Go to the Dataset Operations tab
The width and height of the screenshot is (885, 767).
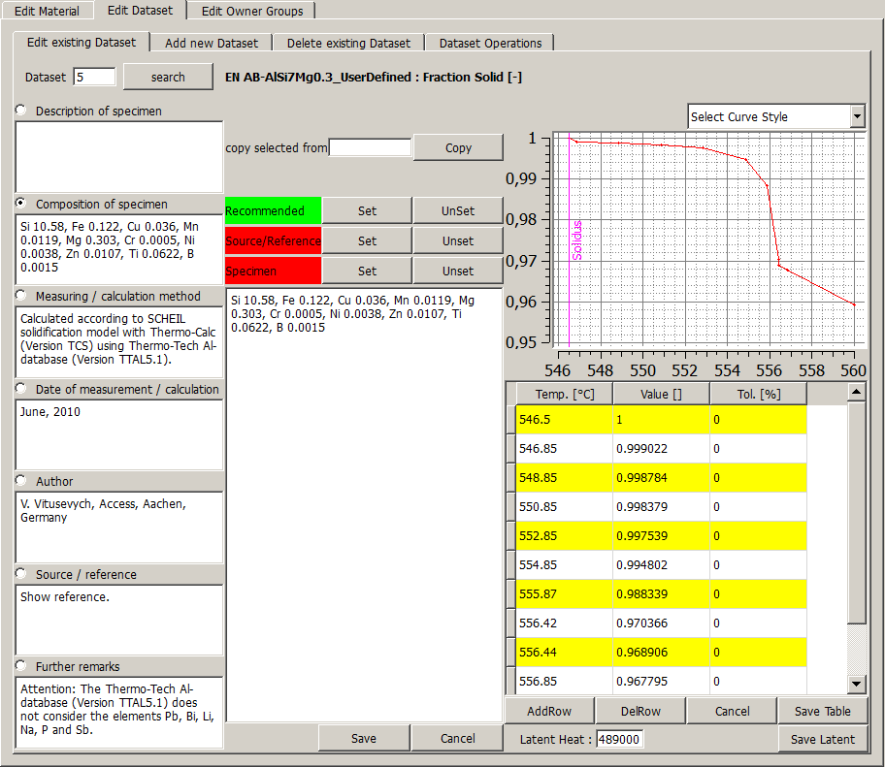490,43
